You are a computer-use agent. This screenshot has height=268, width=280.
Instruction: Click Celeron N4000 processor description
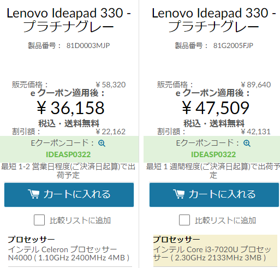point(69,254)
